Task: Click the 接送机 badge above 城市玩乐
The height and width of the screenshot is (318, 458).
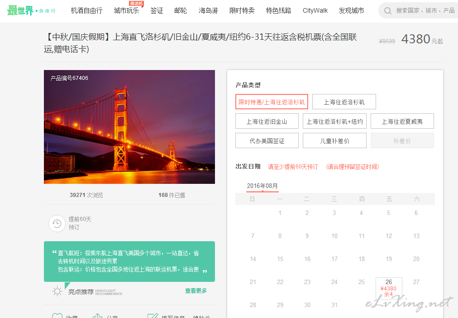Action: point(136,4)
